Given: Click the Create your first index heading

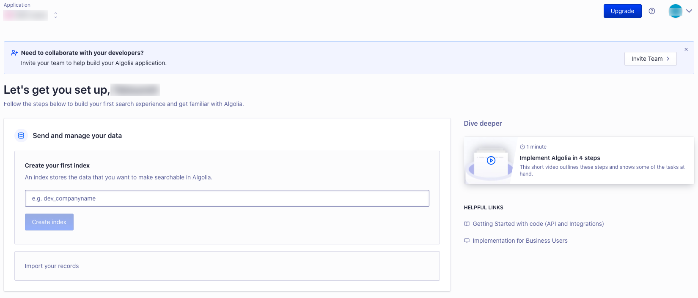Looking at the screenshot, I should pos(57,165).
